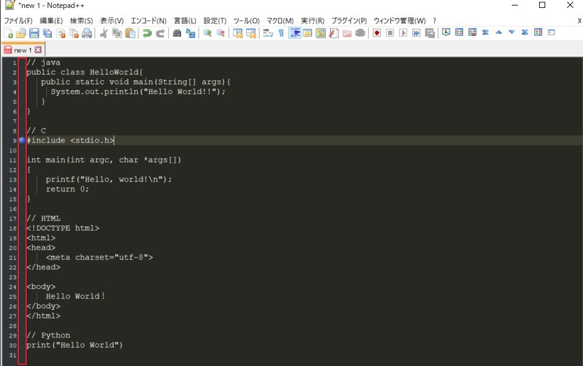Close the new 1 tab with its X

38,50
